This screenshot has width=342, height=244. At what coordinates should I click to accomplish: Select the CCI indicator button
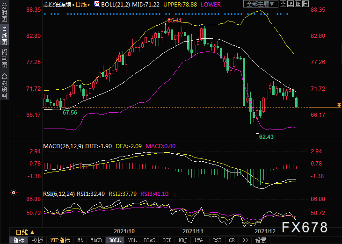pos(167,240)
